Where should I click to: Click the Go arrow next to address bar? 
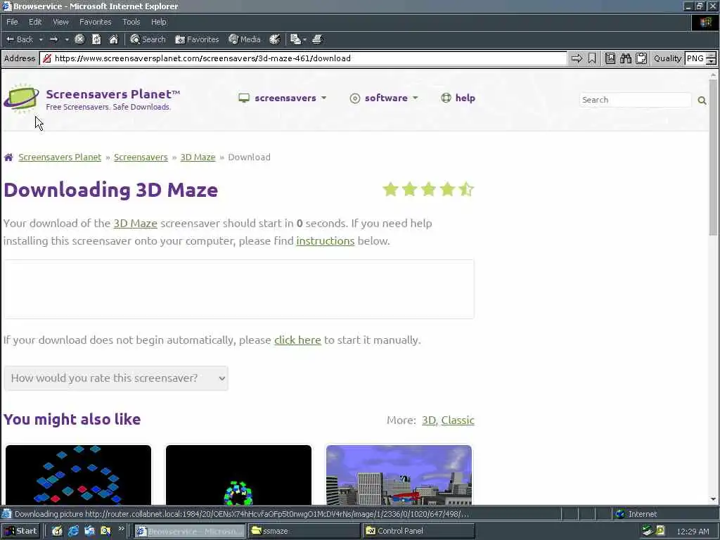coord(577,58)
